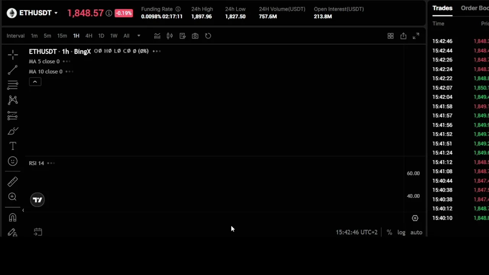Toggle log scale mode
The width and height of the screenshot is (489, 275).
(x=401, y=232)
